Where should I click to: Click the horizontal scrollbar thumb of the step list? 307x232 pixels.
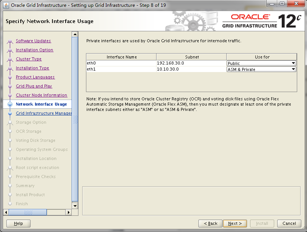[28, 212]
